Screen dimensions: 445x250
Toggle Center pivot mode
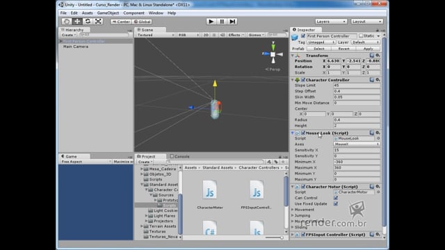(x=121, y=22)
